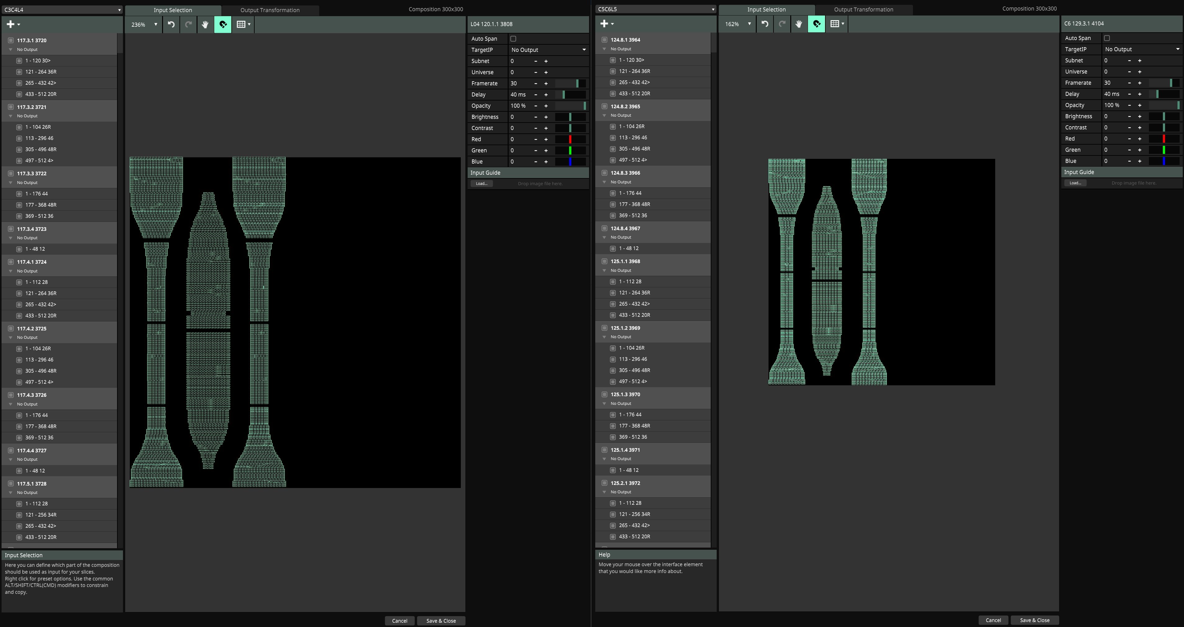Select slice 265 - 432 42> under 117.4.1
The height and width of the screenshot is (627, 1184).
41,305
